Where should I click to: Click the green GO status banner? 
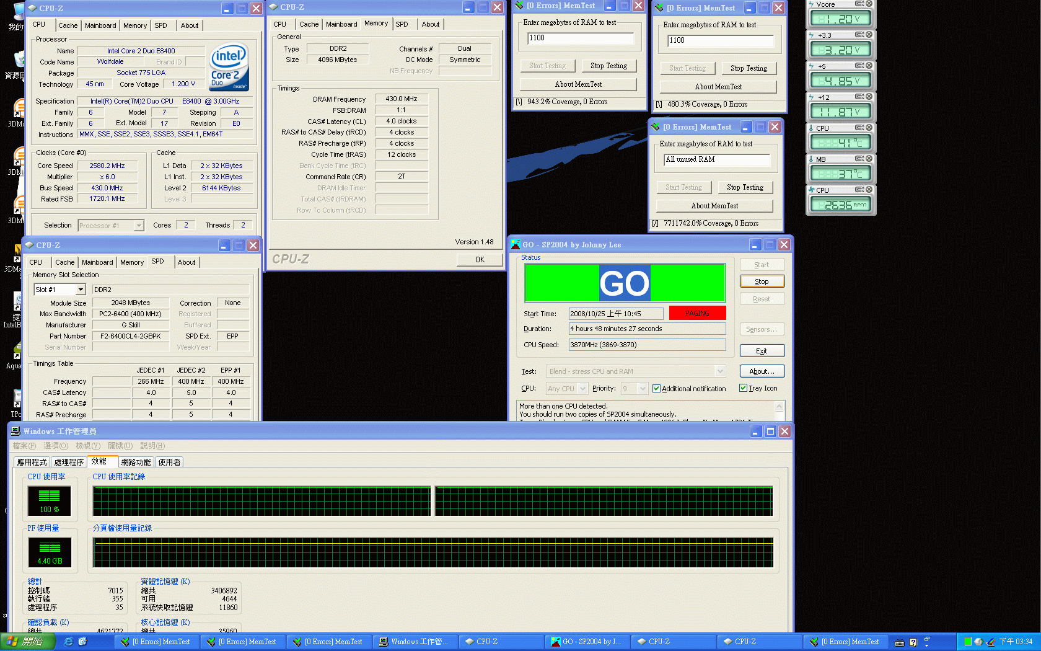625,283
